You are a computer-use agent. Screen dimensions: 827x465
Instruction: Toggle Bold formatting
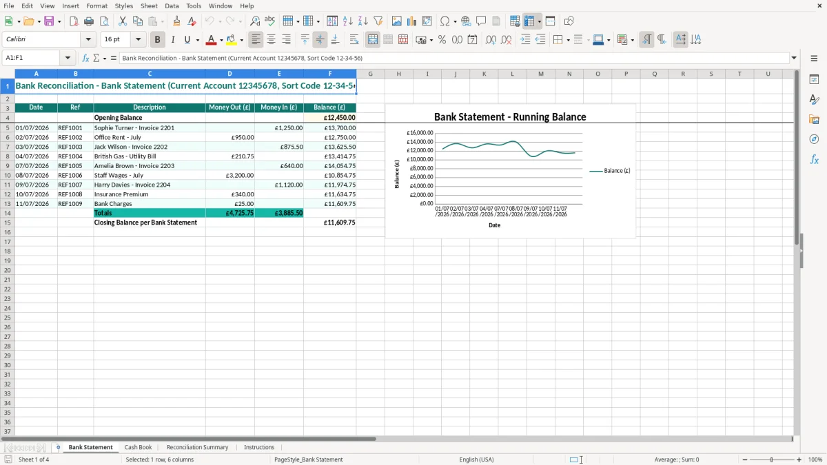coord(157,40)
